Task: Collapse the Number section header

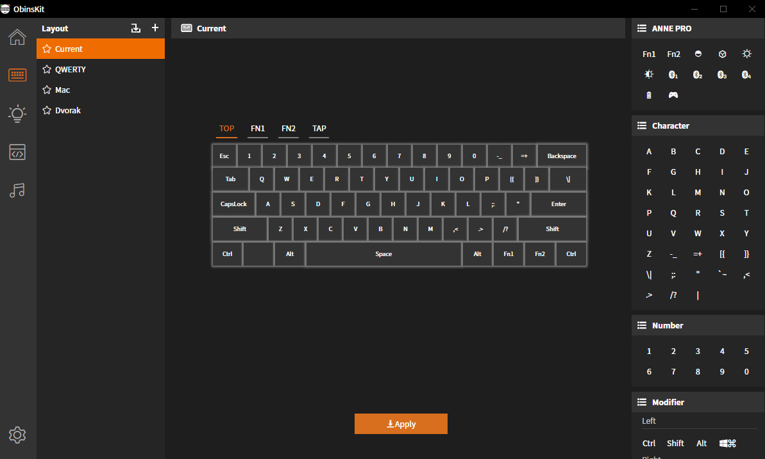Action: [698, 325]
